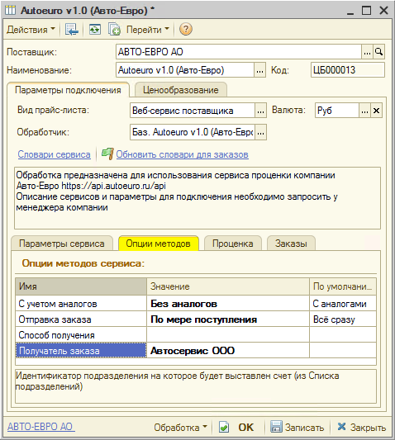Click the Вид прайс-листа field
This screenshot has width=395, height=440.
(x=193, y=111)
